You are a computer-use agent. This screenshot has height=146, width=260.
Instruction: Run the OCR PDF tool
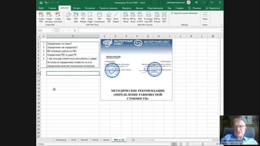click(164, 17)
